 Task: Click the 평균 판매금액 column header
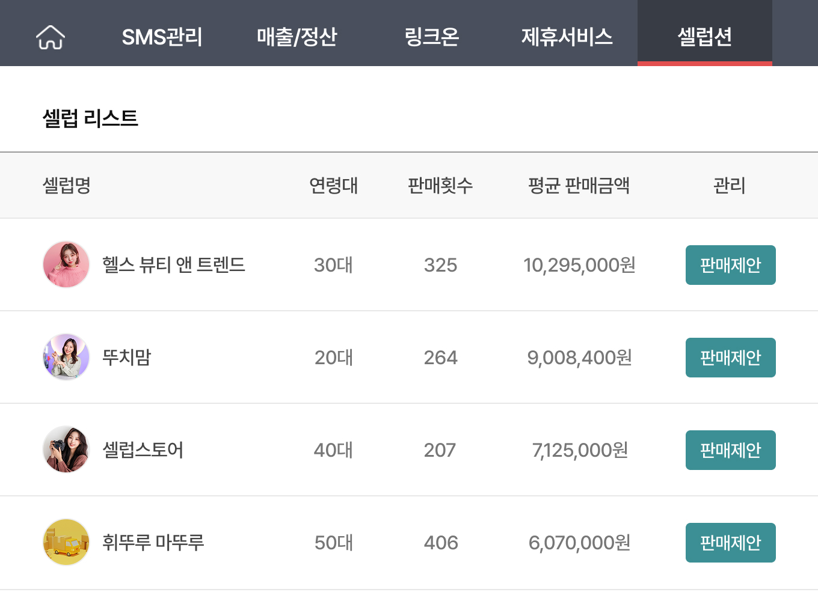[579, 186]
